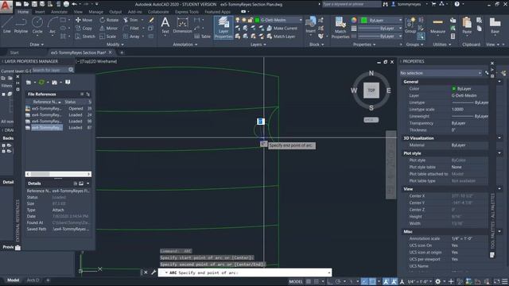Viewport: 509px width, 286px height.
Task: Click the Rotate command
Action: pos(109,20)
